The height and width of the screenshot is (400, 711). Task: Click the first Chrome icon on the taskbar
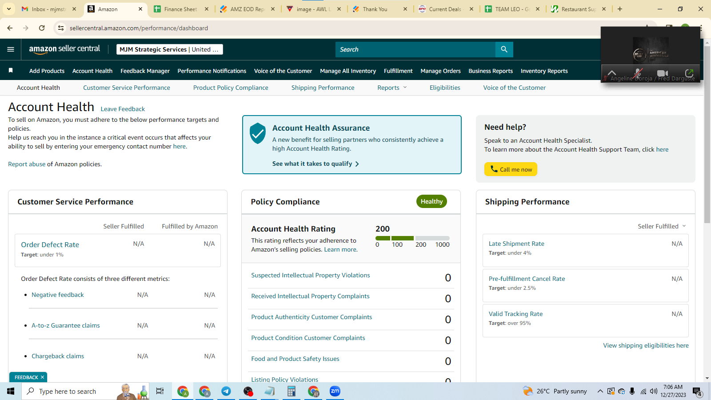183,391
